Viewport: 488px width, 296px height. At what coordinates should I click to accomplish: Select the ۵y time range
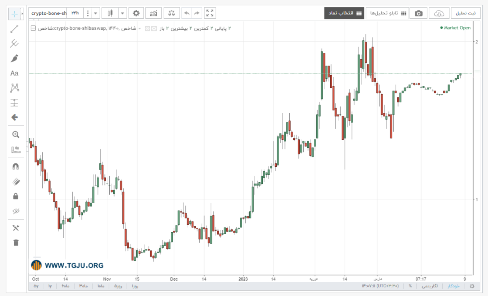(x=36, y=286)
